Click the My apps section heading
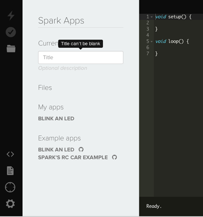This screenshot has height=217, width=203. tap(51, 107)
